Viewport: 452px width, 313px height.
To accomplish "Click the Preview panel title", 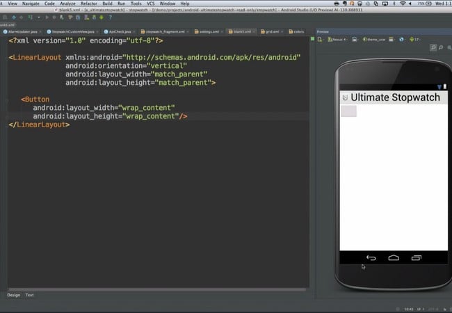I will point(323,32).
